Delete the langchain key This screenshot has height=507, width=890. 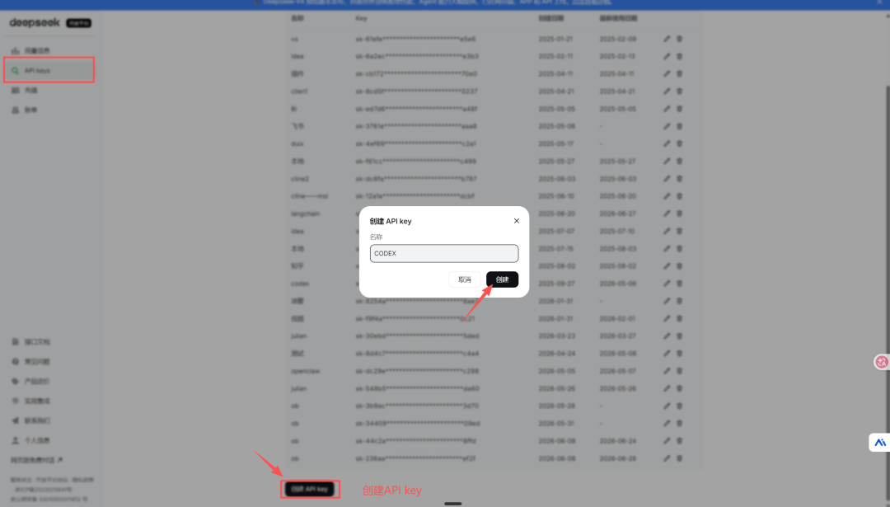[679, 214]
